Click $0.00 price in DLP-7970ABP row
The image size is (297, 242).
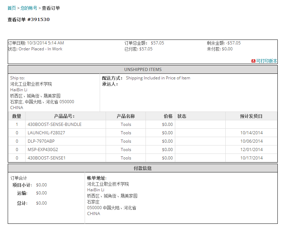click(x=168, y=141)
